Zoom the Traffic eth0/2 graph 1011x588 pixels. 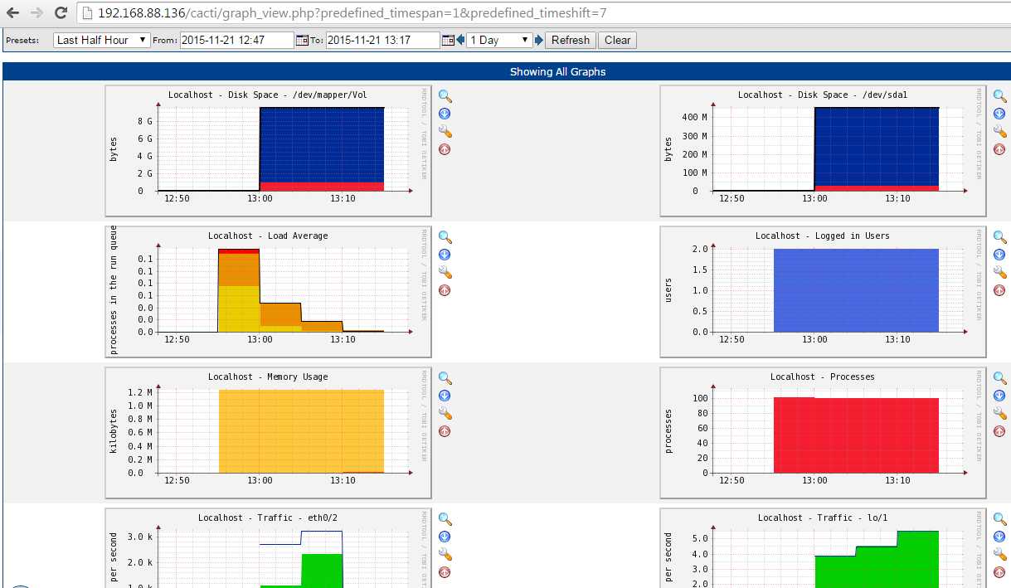(x=445, y=519)
